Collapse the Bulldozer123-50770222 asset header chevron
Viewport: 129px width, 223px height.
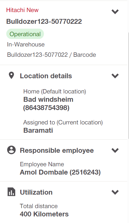coord(115,11)
